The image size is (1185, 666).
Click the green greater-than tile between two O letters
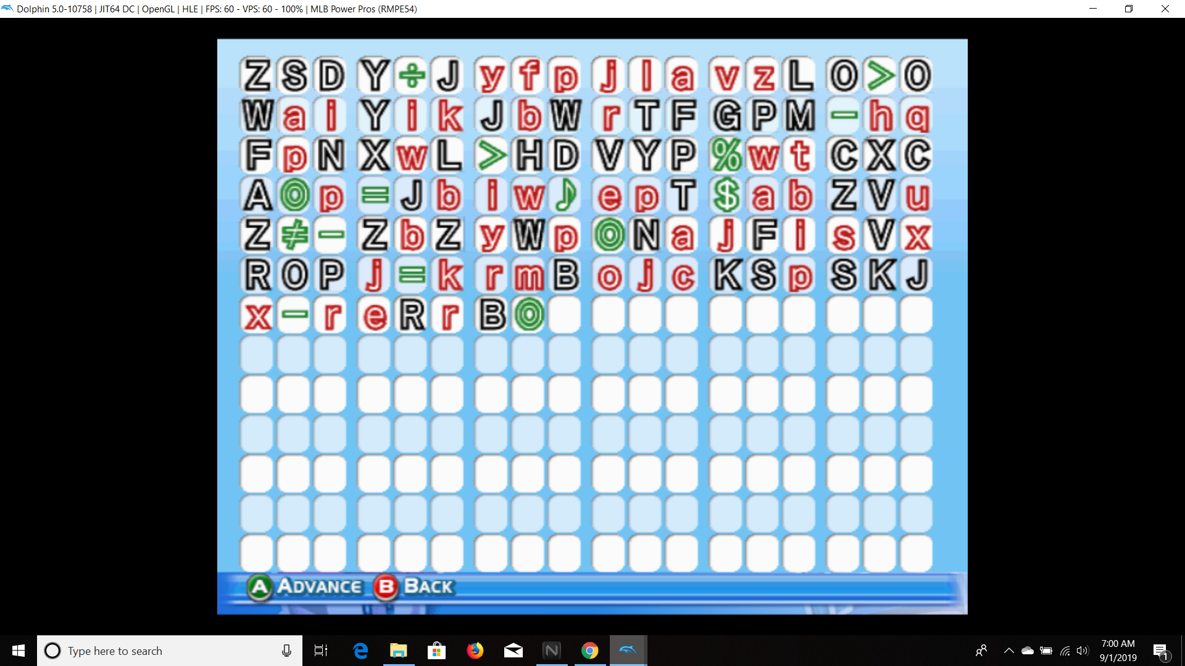click(881, 76)
